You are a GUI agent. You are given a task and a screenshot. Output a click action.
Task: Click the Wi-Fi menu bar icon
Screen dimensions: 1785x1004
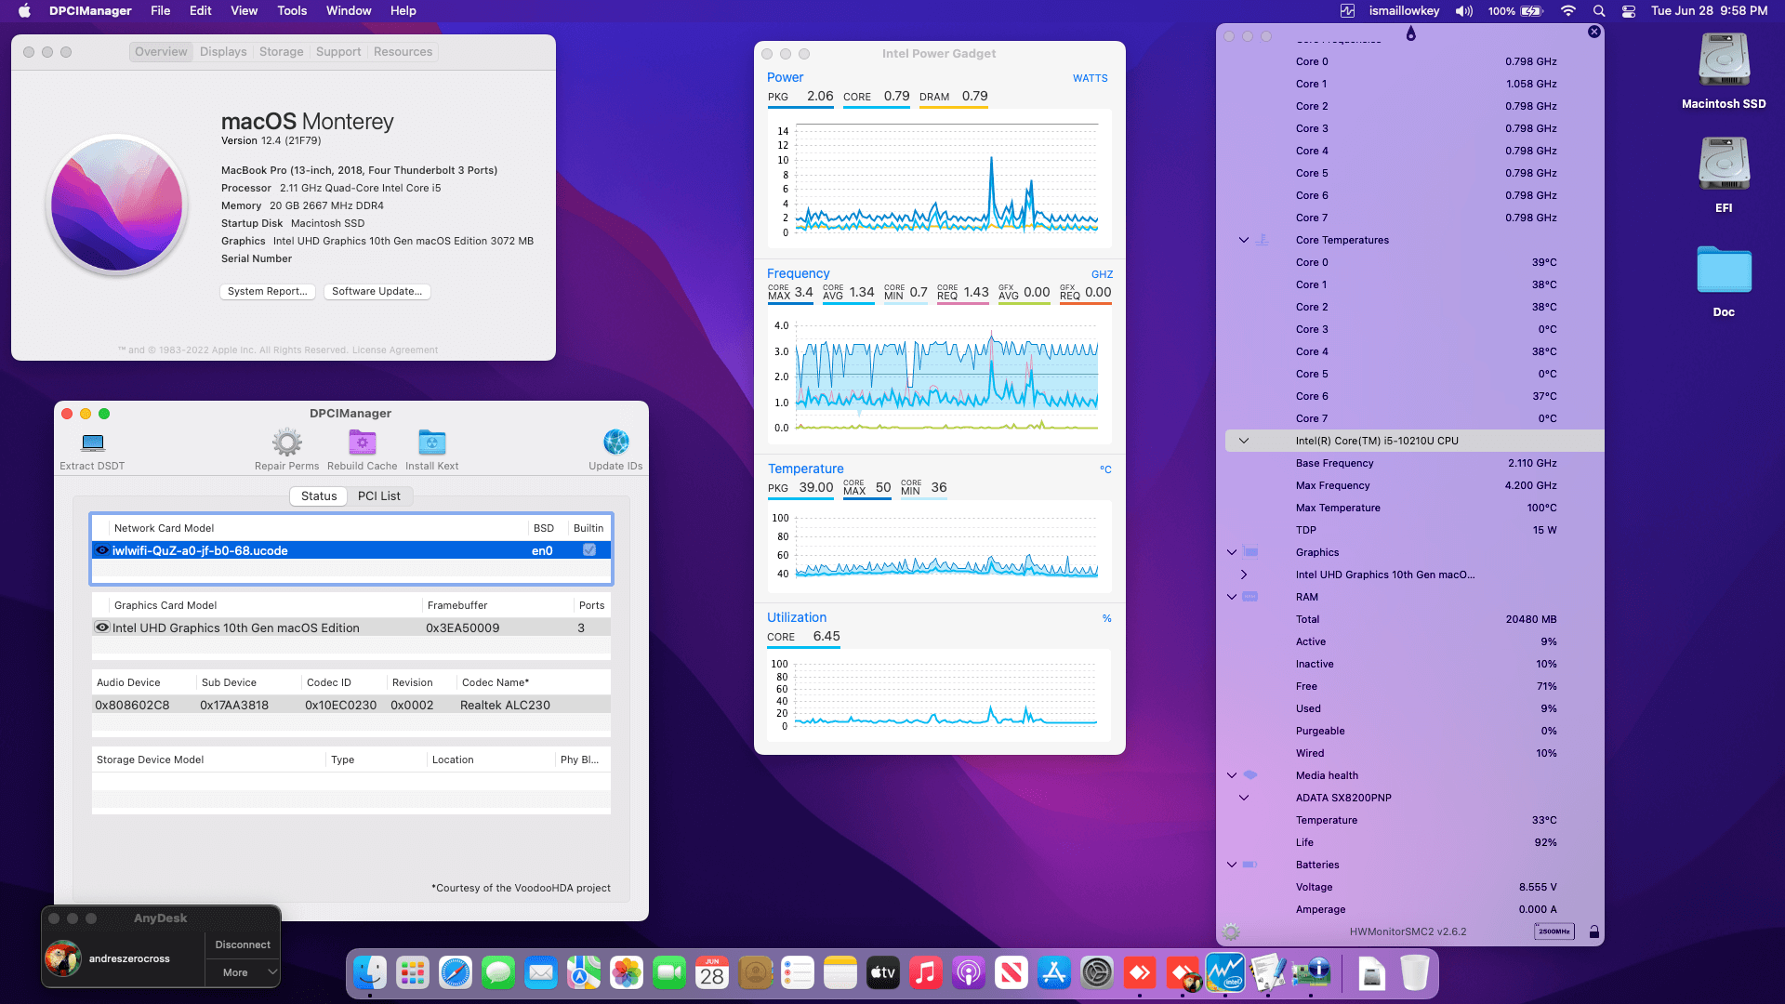tap(1568, 11)
